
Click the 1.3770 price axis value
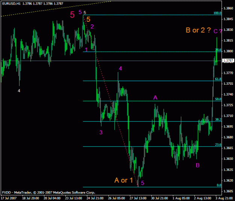(x=228, y=73)
